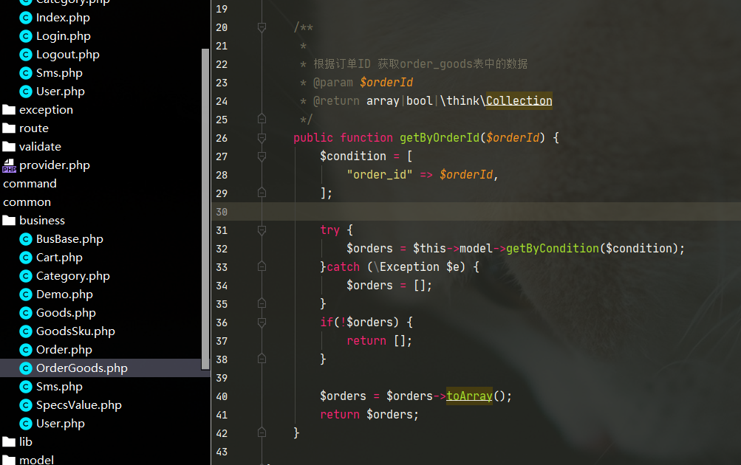Collapse doc comment fold marker at line 20
The height and width of the screenshot is (465, 741).
[x=262, y=27]
